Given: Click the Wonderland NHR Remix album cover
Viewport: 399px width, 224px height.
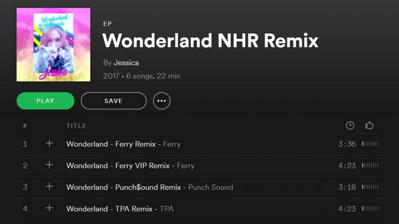Looking at the screenshot, I should 53,45.
